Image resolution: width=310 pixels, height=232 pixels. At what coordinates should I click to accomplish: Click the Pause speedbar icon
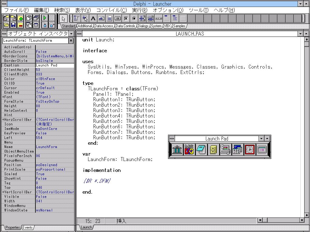[51, 18]
